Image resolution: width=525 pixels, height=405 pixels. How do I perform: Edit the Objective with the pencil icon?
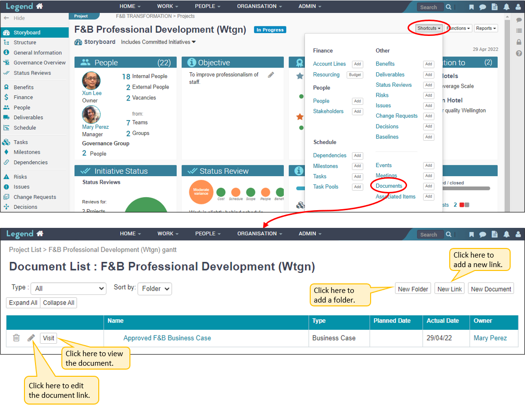(x=271, y=75)
